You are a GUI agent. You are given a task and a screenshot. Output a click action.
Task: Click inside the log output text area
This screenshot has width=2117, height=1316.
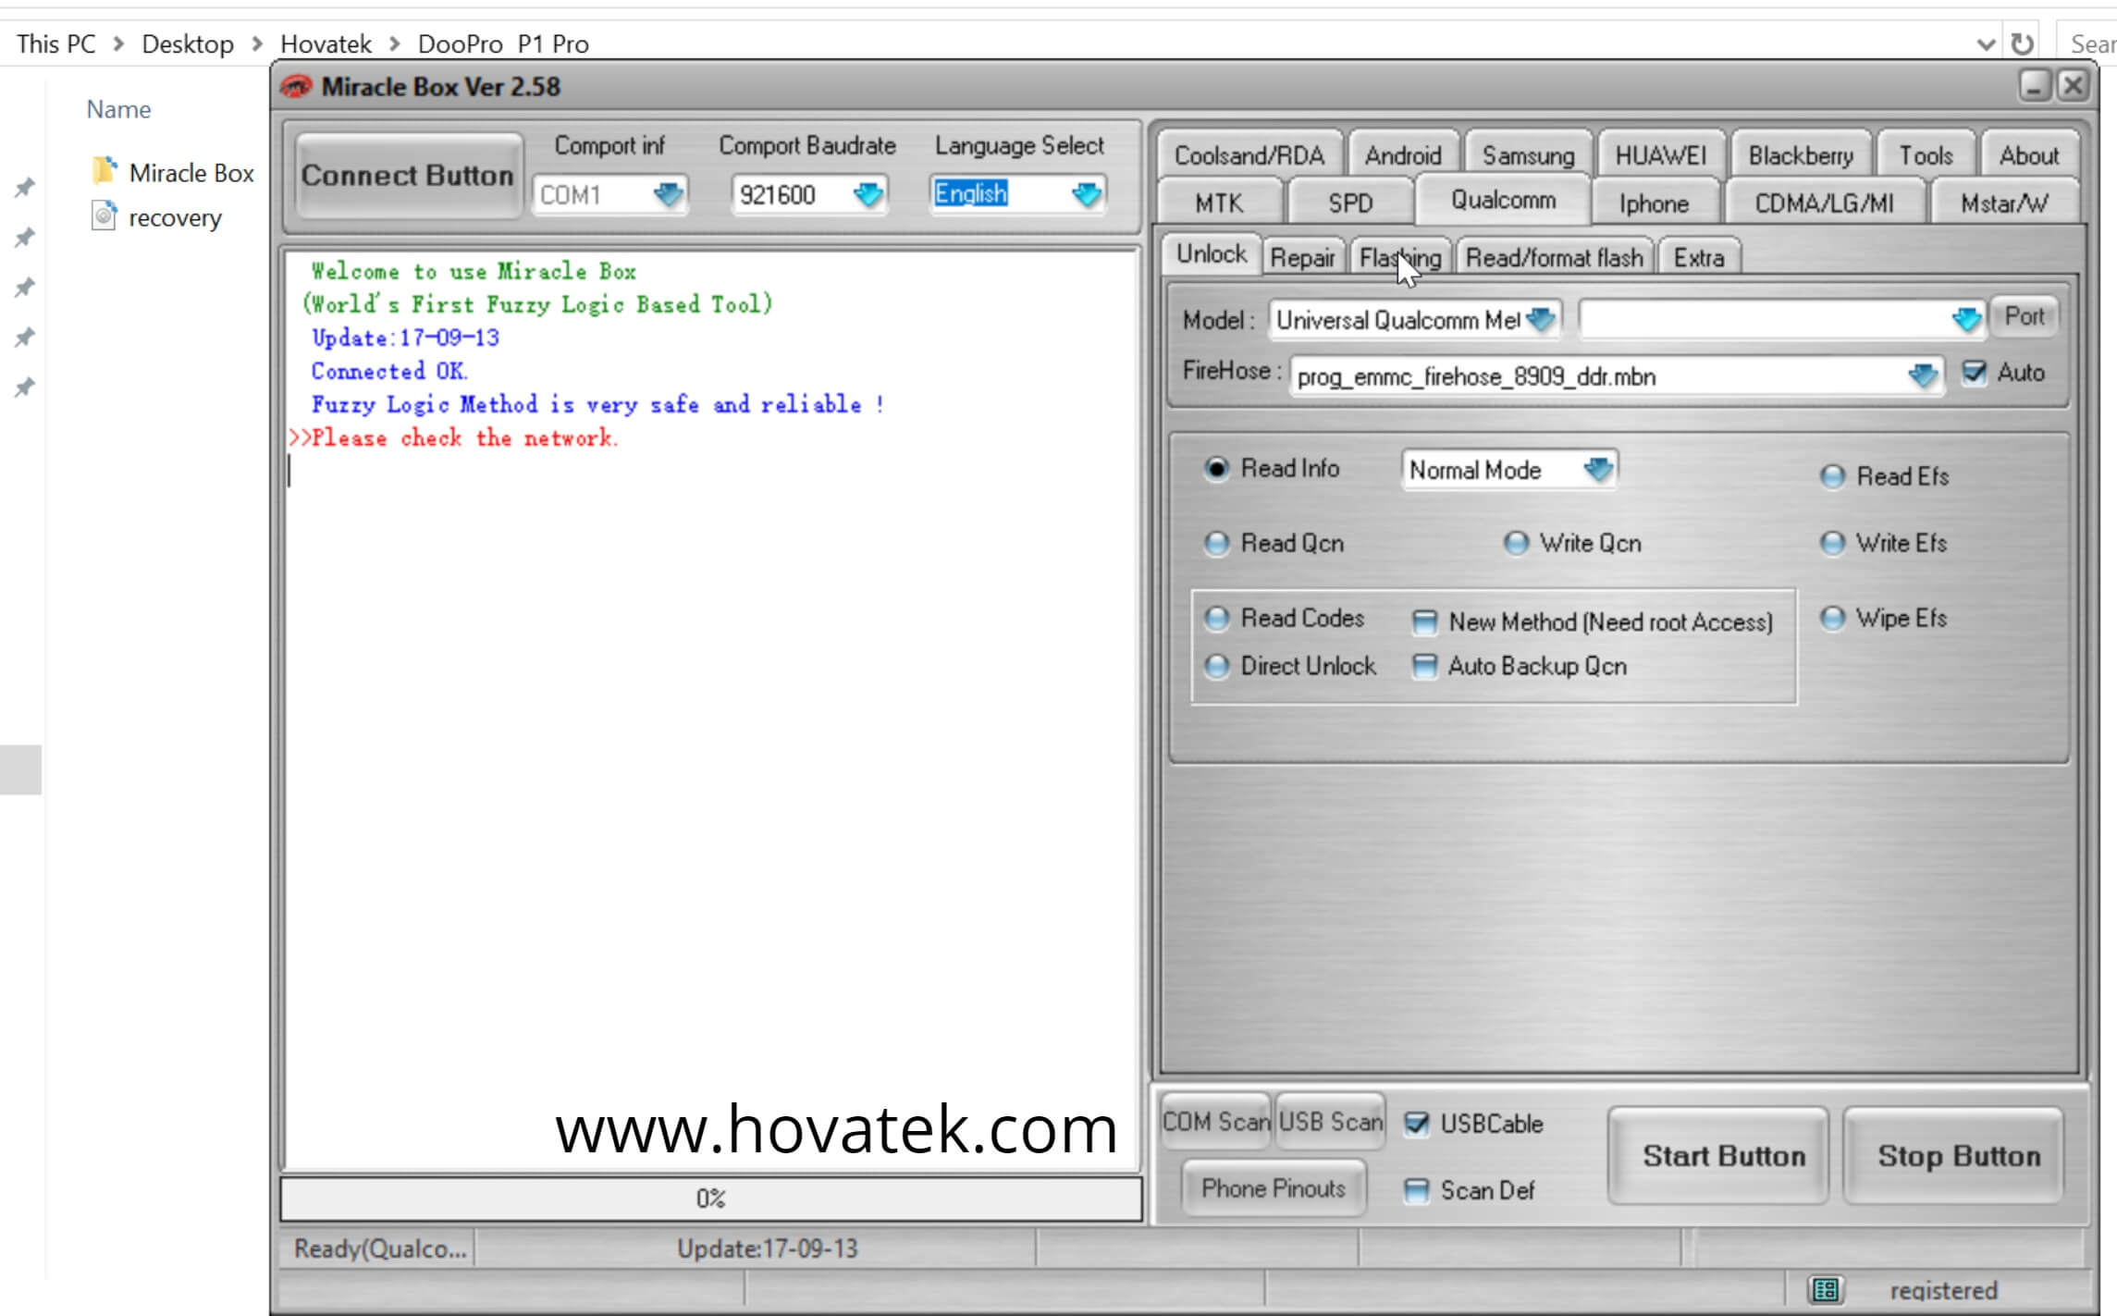[x=710, y=709]
